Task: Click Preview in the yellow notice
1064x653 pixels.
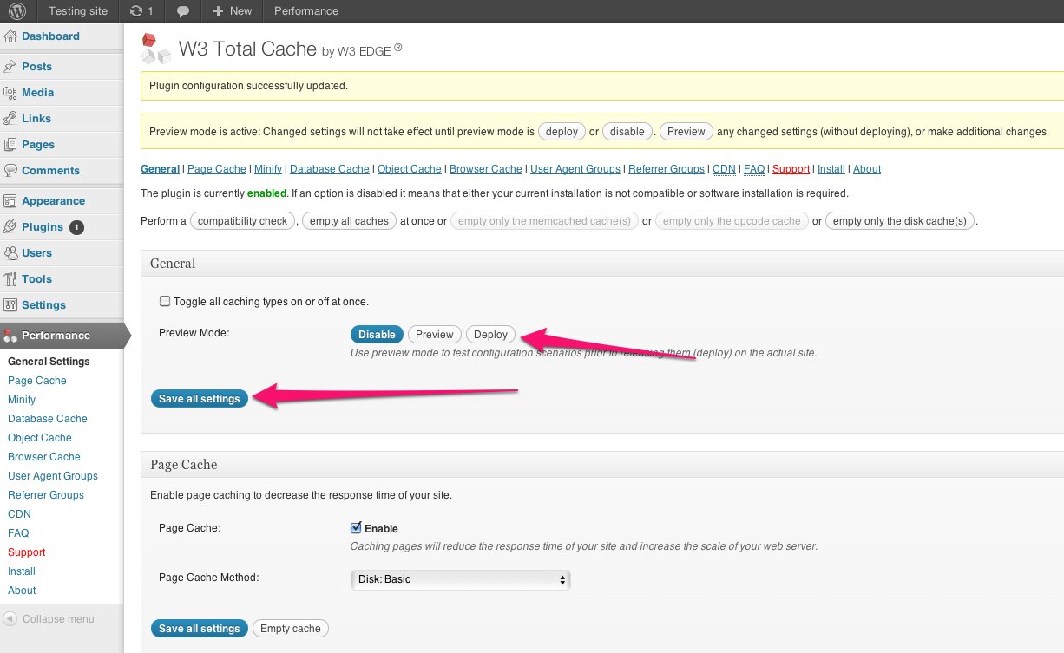Action: click(686, 132)
